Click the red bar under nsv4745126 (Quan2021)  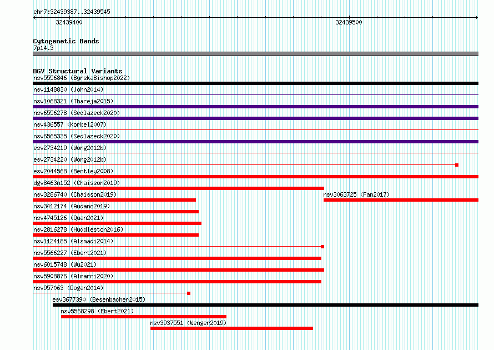[x=117, y=223]
